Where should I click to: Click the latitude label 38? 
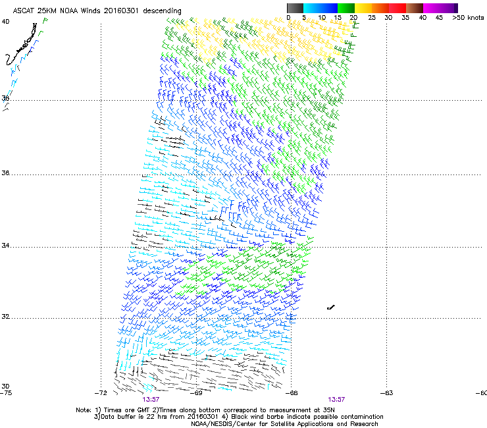click(5, 99)
